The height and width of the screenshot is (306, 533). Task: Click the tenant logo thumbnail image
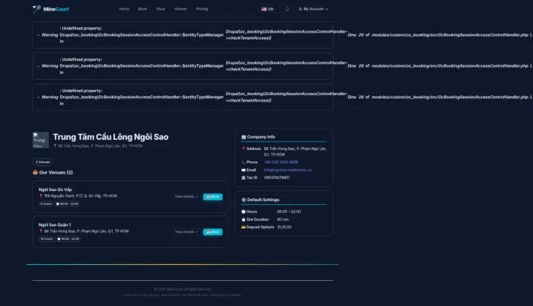(40, 140)
